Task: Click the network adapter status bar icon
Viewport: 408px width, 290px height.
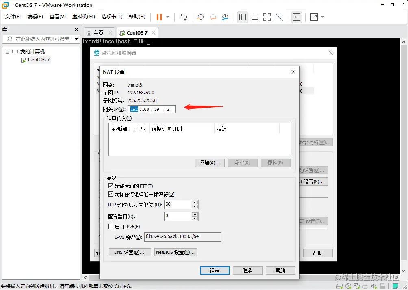Action: 357,286
